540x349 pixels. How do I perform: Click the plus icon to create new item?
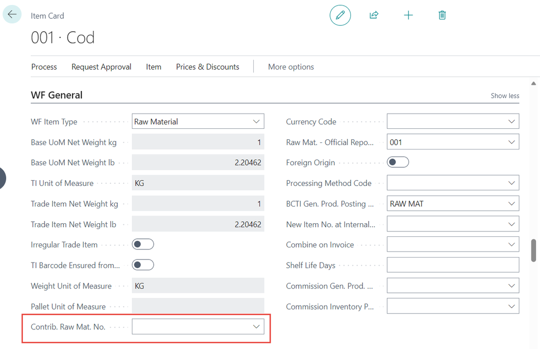click(408, 15)
